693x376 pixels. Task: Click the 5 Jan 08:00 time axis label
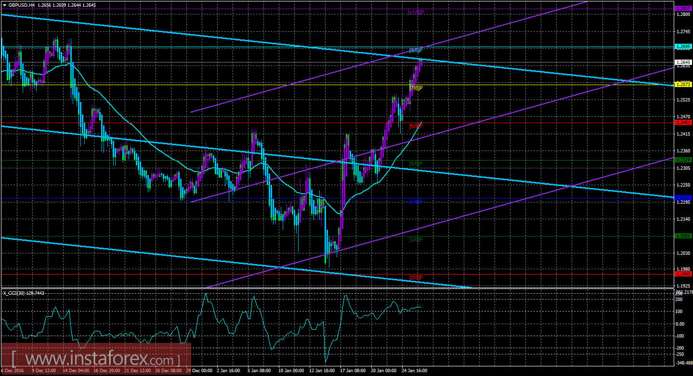pyautogui.click(x=260, y=371)
